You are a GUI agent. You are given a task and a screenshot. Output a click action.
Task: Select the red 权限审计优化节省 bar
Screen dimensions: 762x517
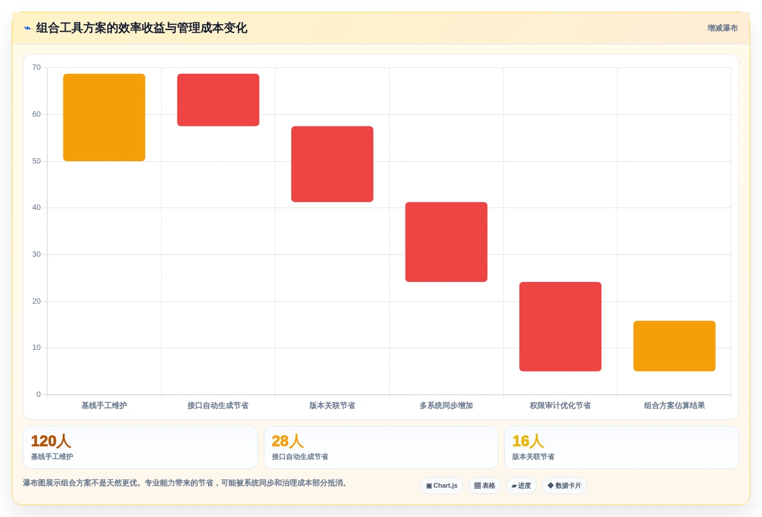point(560,326)
